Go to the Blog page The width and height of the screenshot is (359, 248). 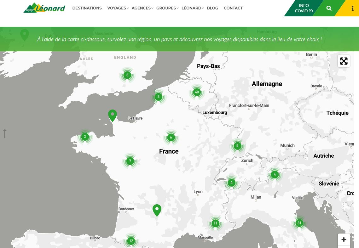point(212,8)
